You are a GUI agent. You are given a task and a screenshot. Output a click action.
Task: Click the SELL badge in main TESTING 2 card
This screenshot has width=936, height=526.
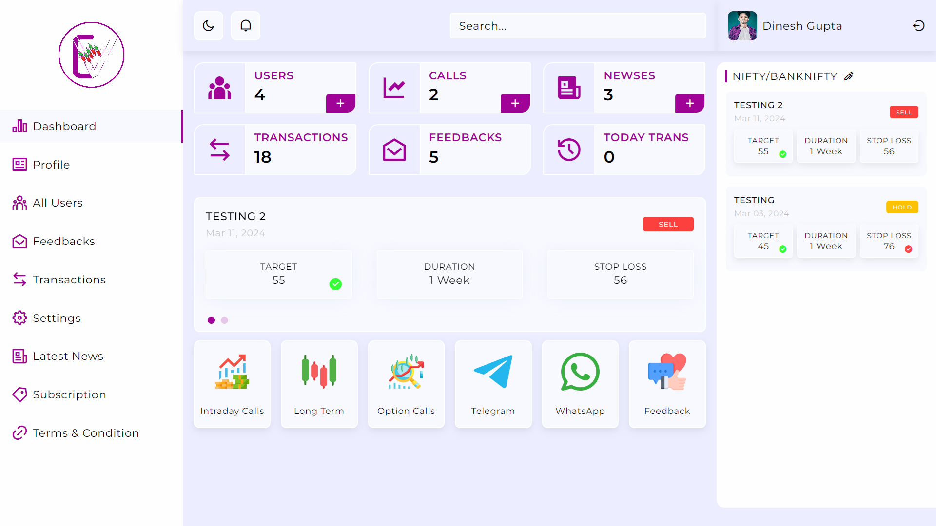tap(668, 224)
